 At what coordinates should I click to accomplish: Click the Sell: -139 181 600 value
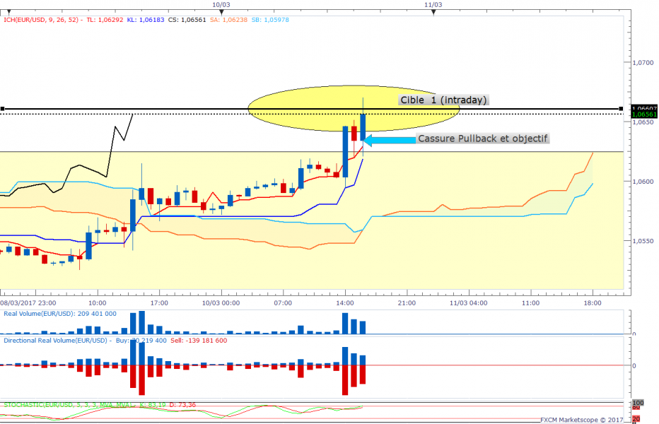[199, 341]
